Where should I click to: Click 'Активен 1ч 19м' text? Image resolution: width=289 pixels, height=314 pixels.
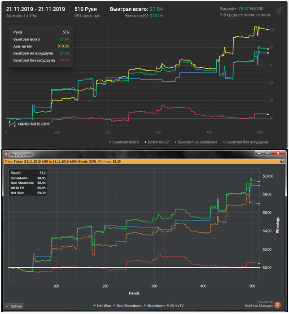point(22,16)
